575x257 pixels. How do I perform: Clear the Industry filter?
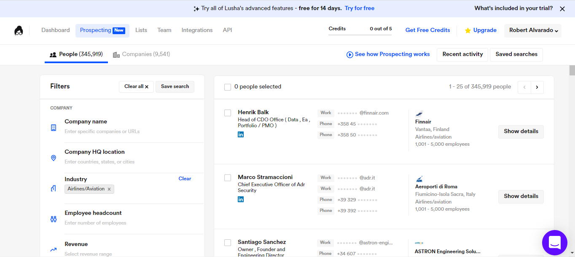[x=185, y=179]
